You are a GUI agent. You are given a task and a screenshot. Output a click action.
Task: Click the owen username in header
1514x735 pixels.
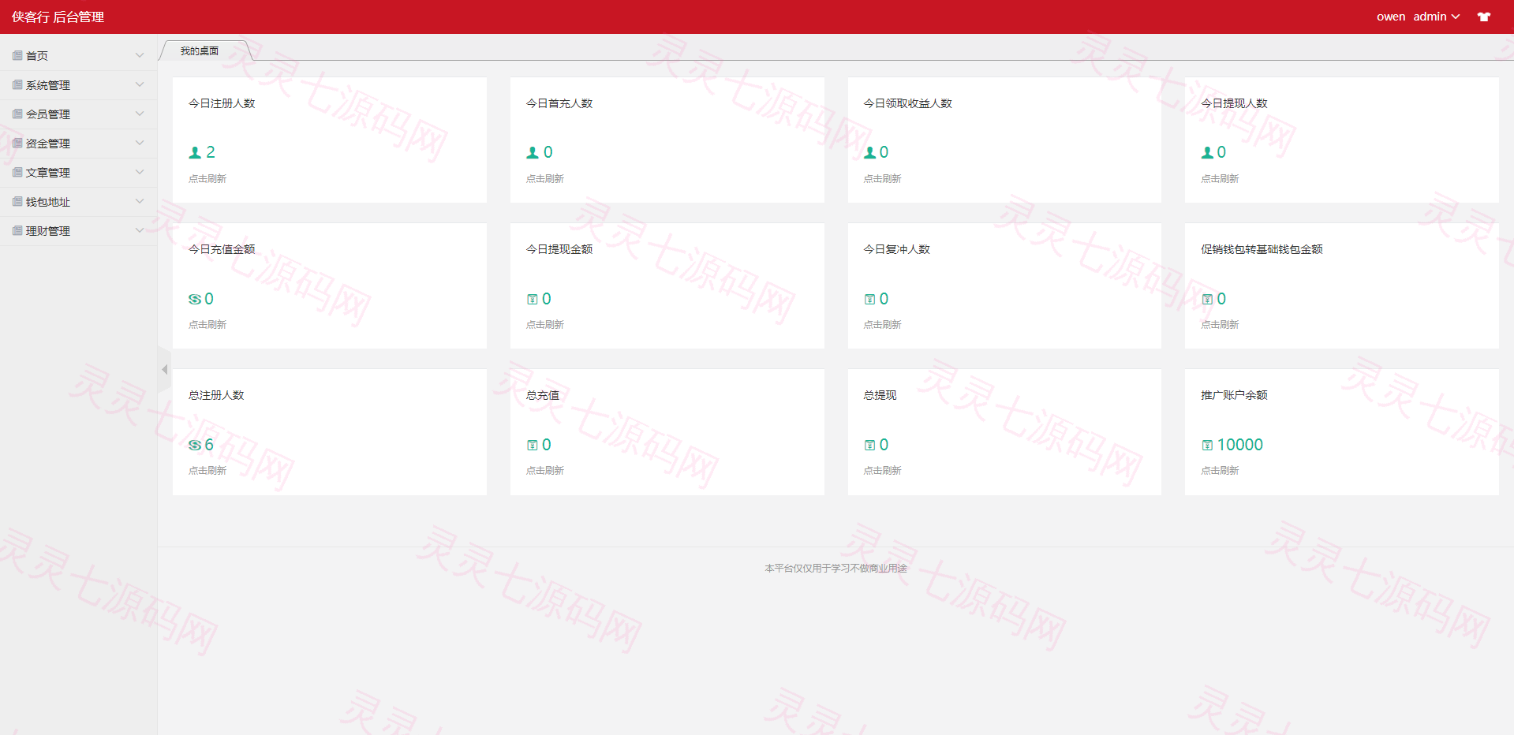(x=1391, y=17)
